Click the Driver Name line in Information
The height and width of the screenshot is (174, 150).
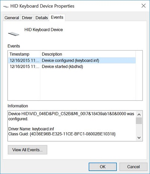[31, 129]
